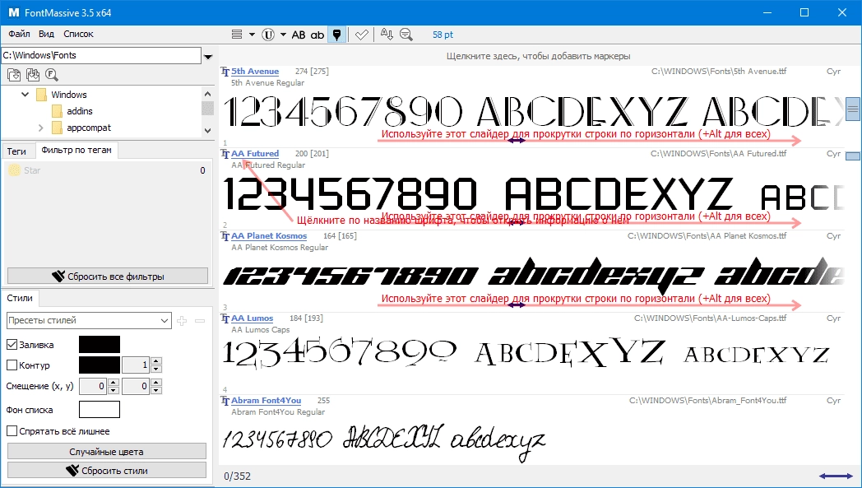Decrease outline width with down stepper

click(x=156, y=369)
